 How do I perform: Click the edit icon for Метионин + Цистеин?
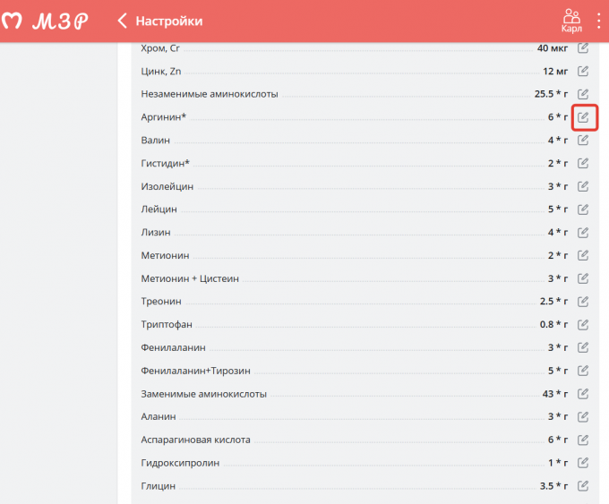(x=583, y=278)
